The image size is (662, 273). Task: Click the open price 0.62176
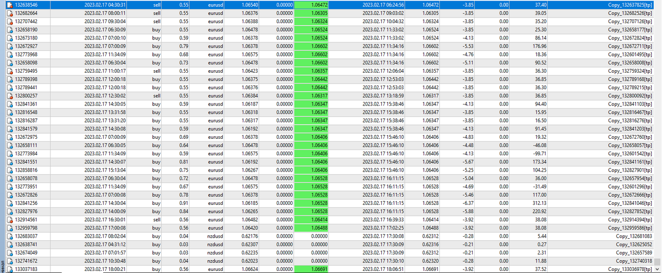[249, 236]
